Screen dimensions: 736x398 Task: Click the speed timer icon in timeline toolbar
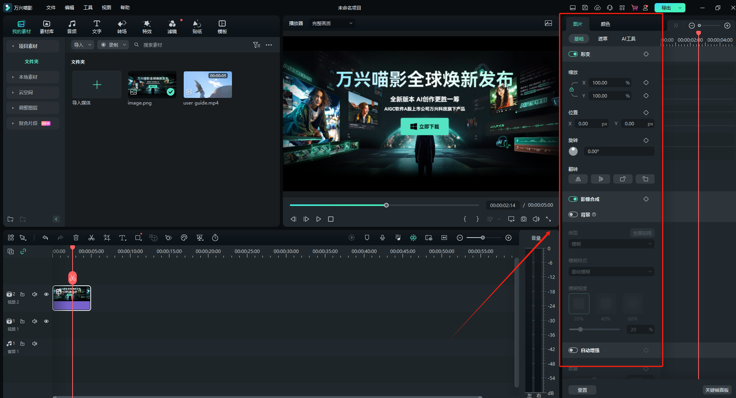pos(215,238)
